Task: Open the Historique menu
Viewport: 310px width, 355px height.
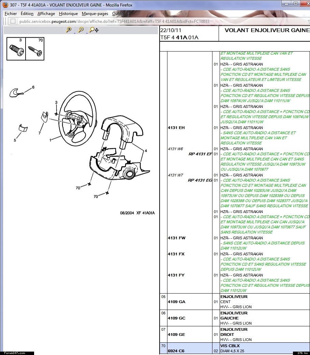Action: (x=68, y=14)
